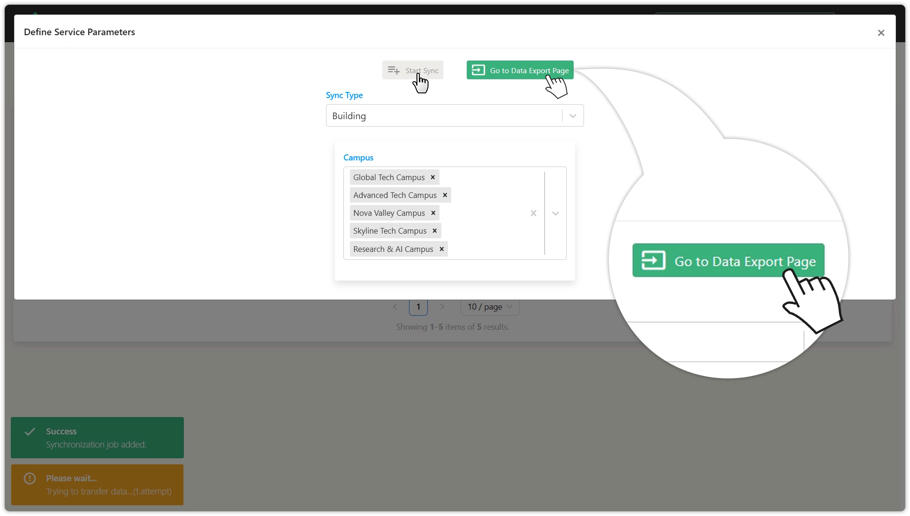The image size is (910, 516).
Task: Remove Research & AI Campus tag
Action: (x=442, y=249)
